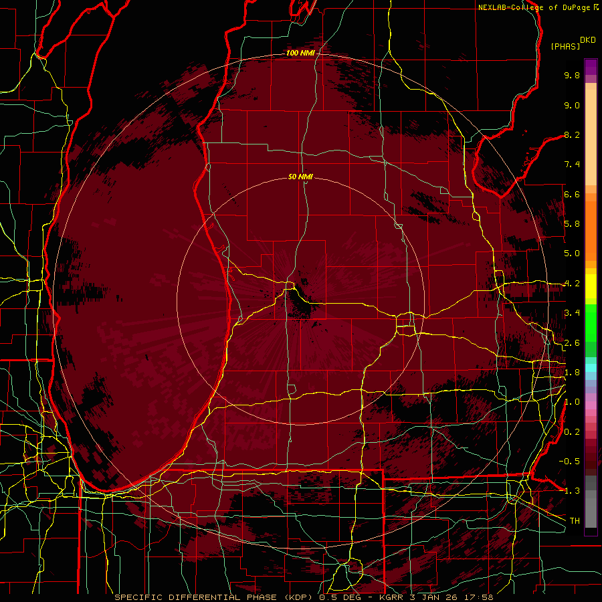
Task: Click the 50 NMI range ring label
Action: (300, 177)
